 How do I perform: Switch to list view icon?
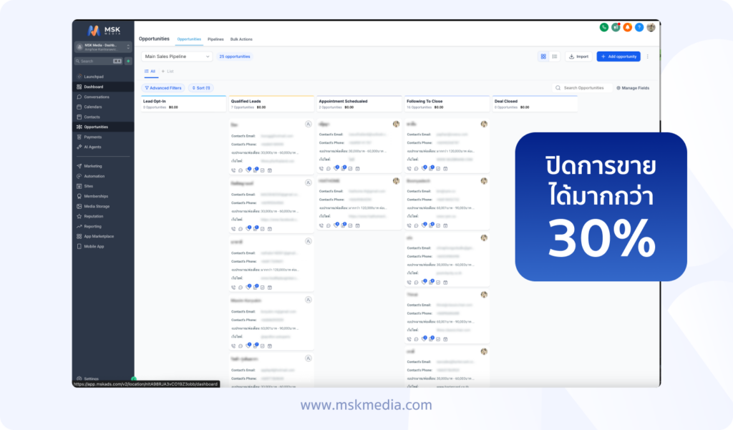pyautogui.click(x=555, y=57)
